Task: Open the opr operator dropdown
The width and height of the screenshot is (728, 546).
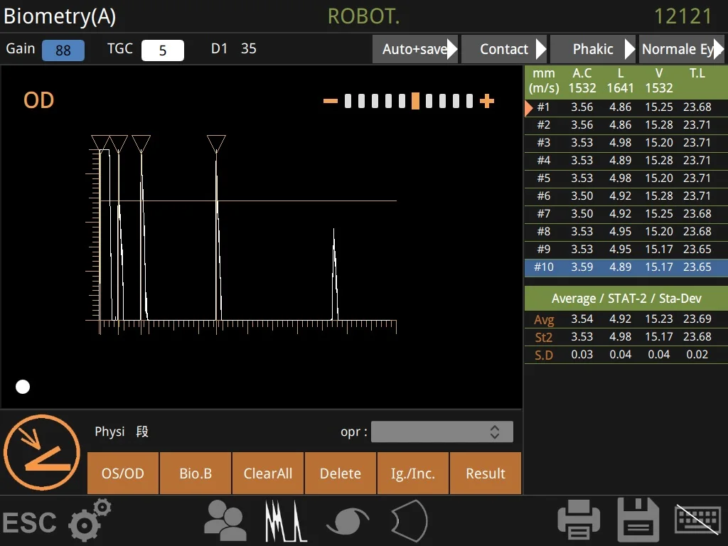Action: (x=441, y=432)
